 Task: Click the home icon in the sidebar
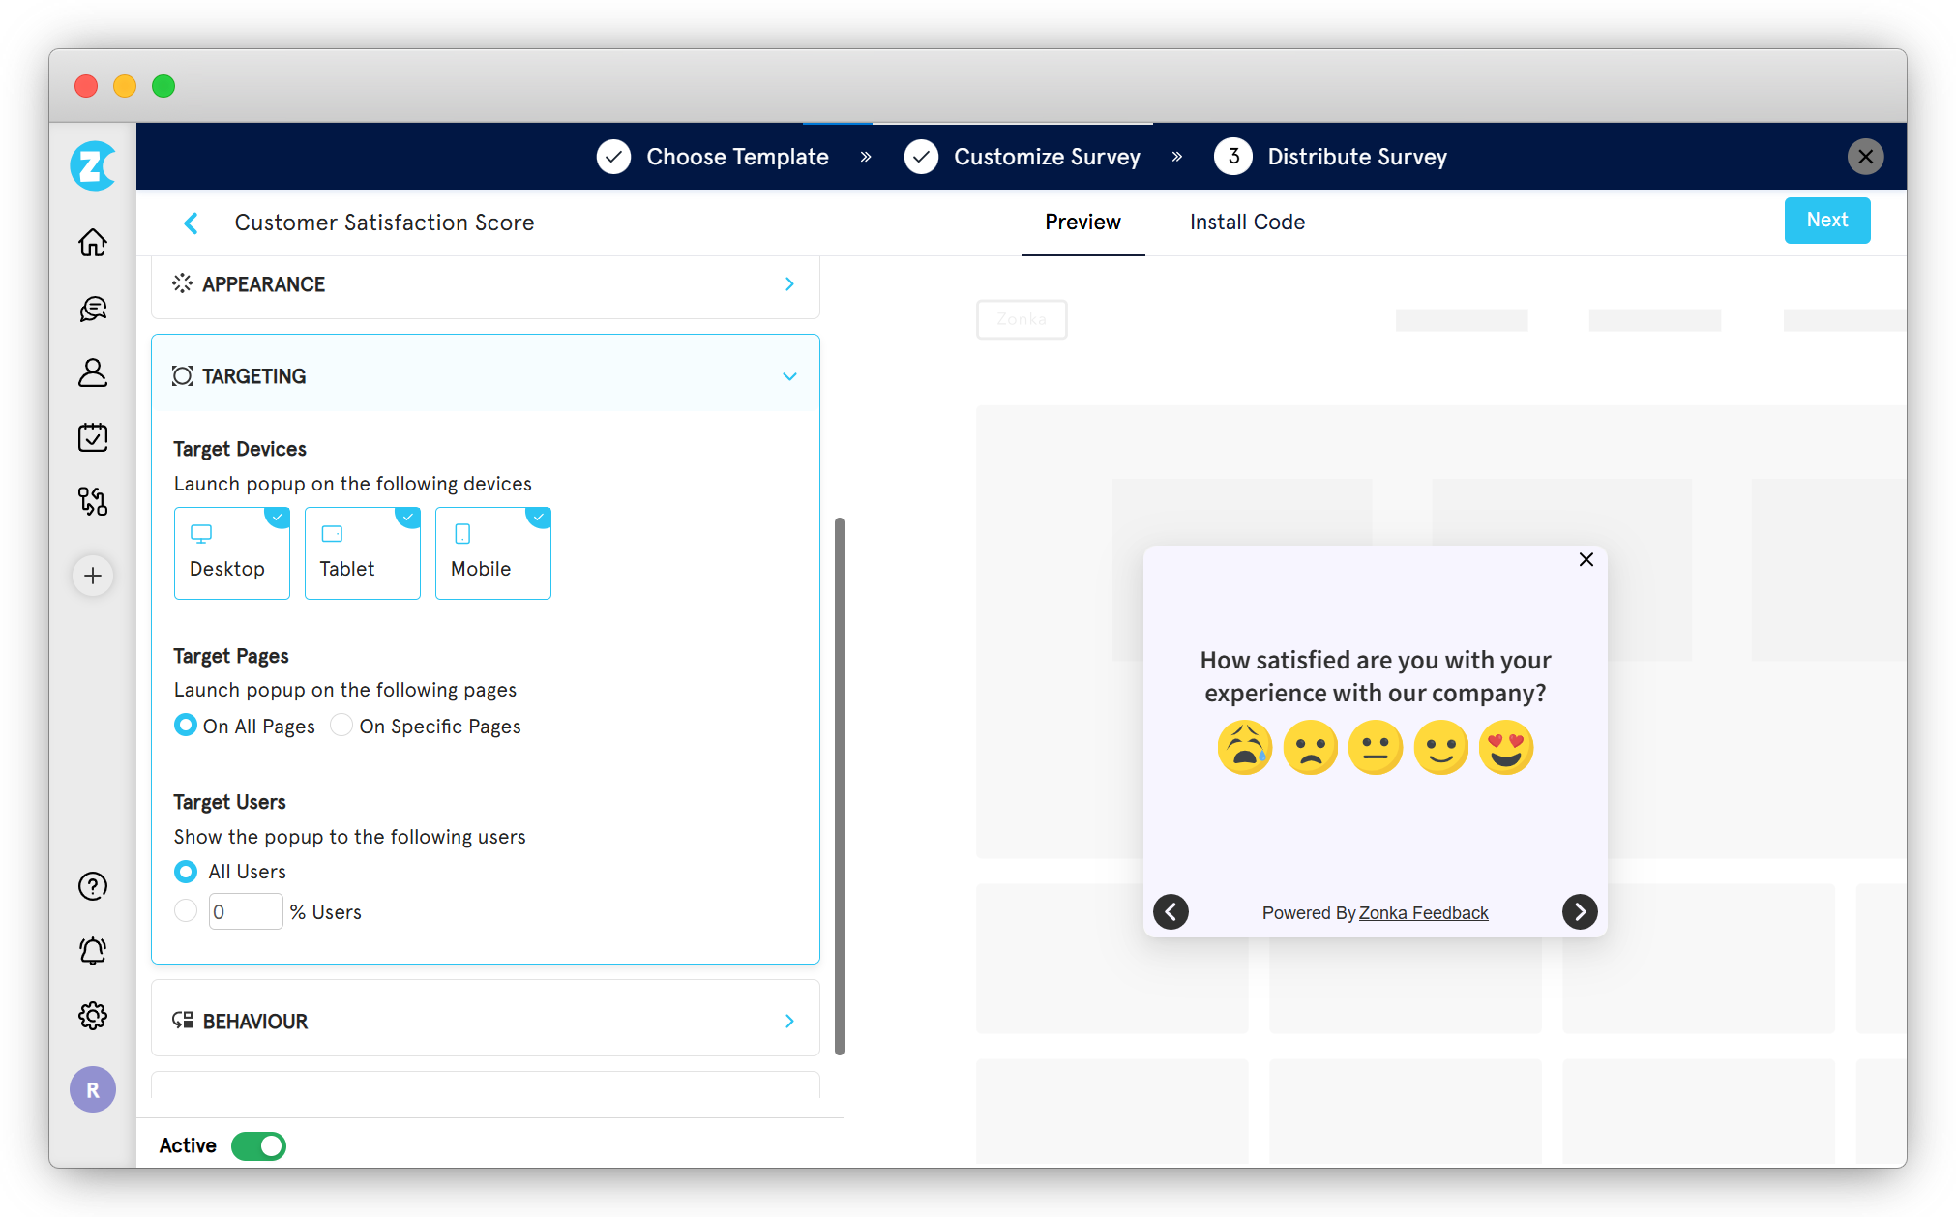(x=94, y=243)
